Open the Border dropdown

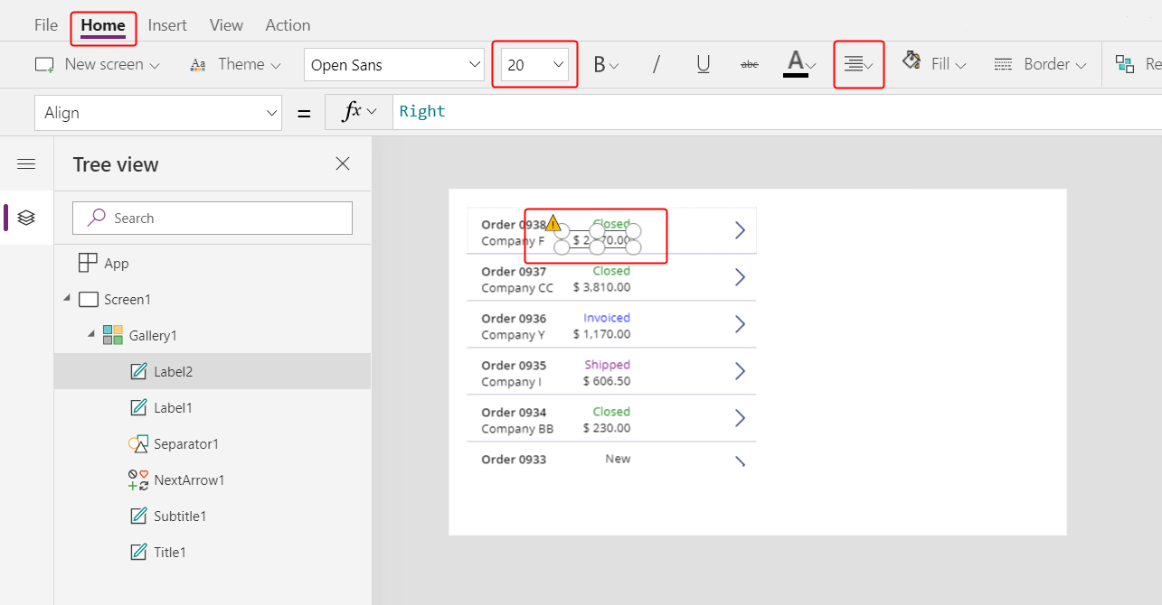click(x=1040, y=64)
